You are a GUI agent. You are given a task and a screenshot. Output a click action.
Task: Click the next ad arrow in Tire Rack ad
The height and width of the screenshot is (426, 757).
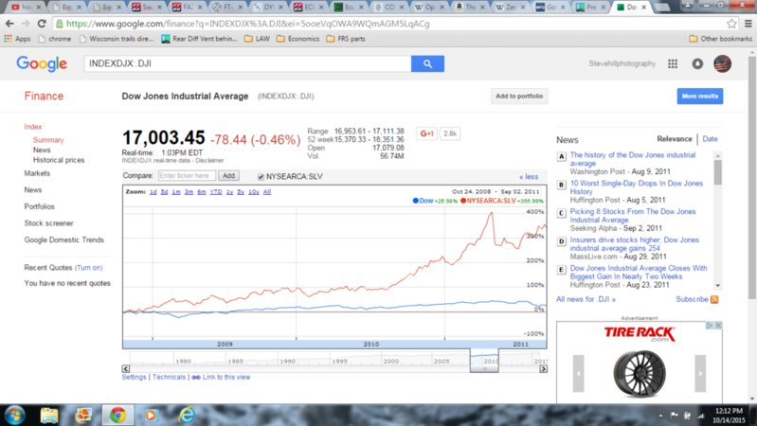pyautogui.click(x=700, y=373)
